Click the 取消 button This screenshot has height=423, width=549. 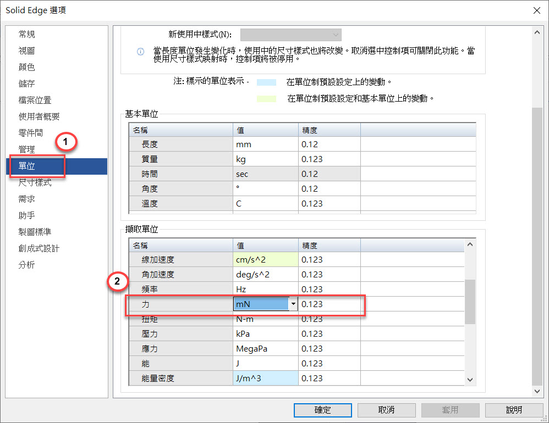pos(386,410)
